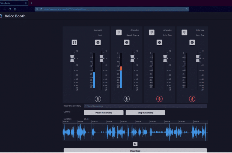Mute Barack Obama's microphone
Viewport: 232px width, 153px height.
[x=127, y=99]
